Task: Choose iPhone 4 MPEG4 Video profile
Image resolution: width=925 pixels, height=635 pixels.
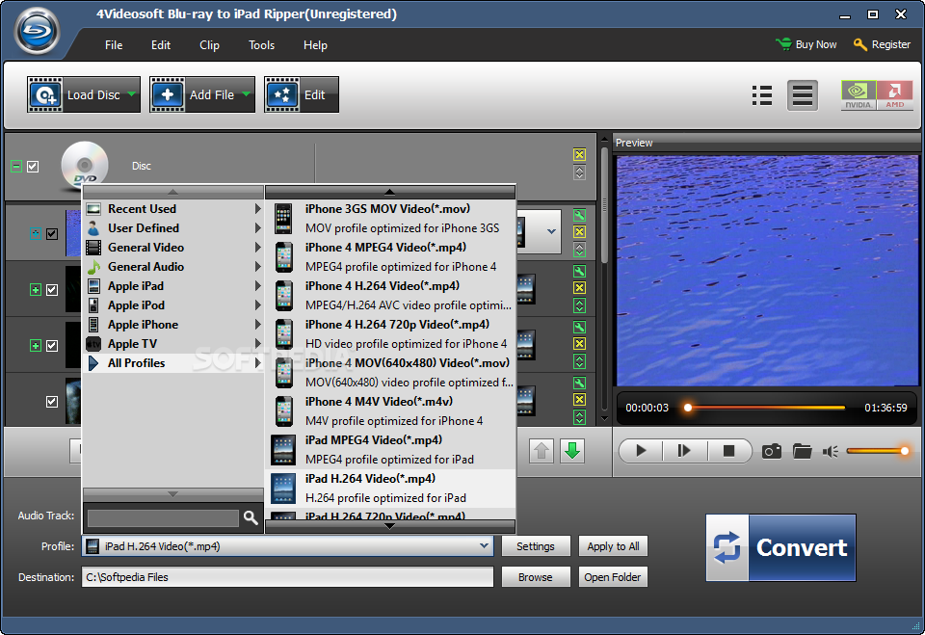Action: click(x=390, y=256)
